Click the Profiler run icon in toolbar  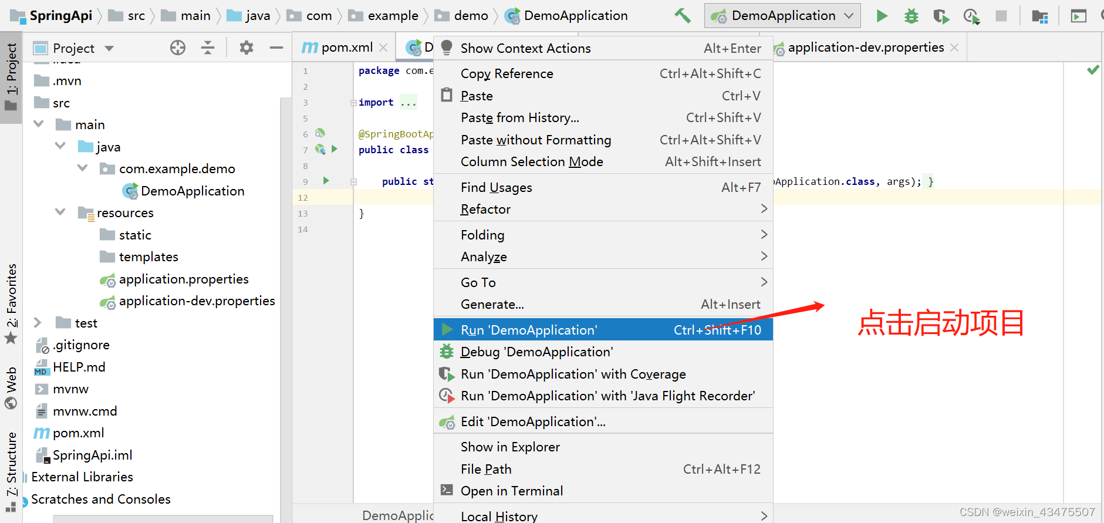tap(971, 16)
